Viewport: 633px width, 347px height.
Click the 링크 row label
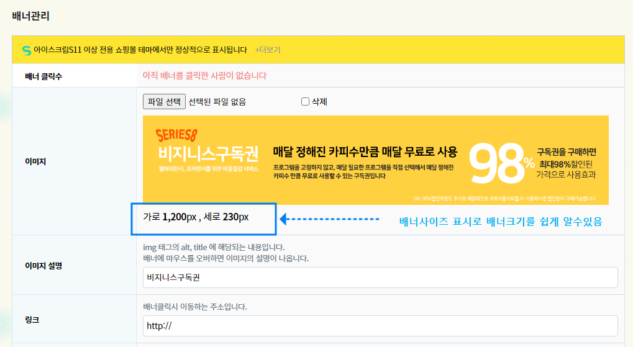[x=31, y=320]
